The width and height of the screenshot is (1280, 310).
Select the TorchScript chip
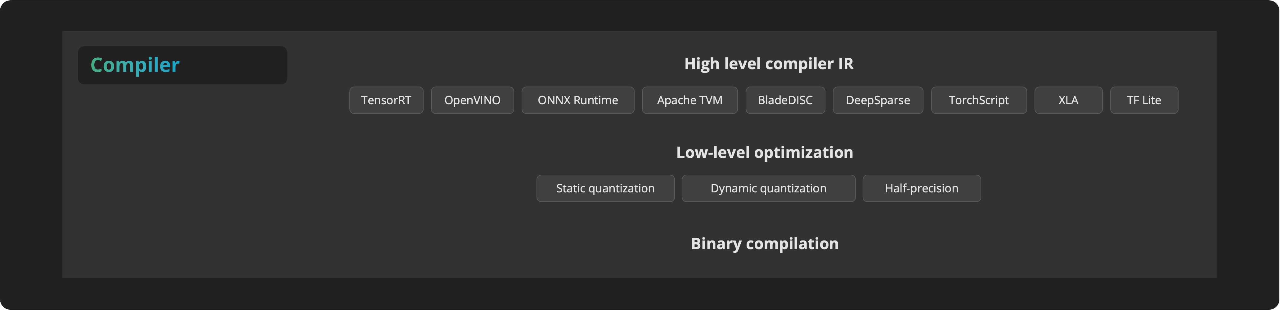coord(978,100)
